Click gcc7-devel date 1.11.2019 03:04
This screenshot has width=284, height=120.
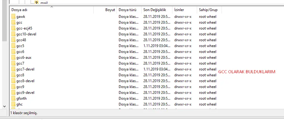coord(157,69)
